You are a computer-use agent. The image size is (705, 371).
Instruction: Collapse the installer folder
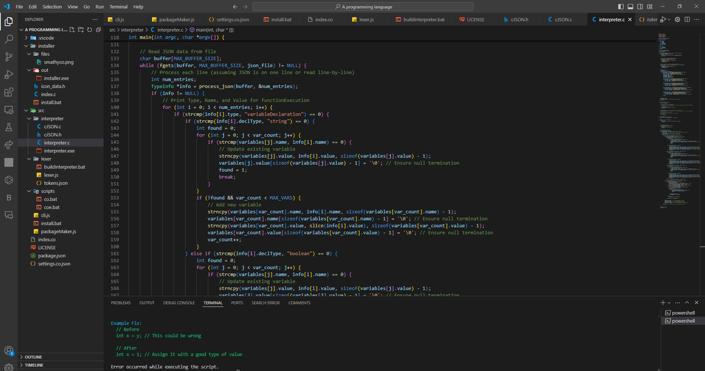click(x=62, y=45)
